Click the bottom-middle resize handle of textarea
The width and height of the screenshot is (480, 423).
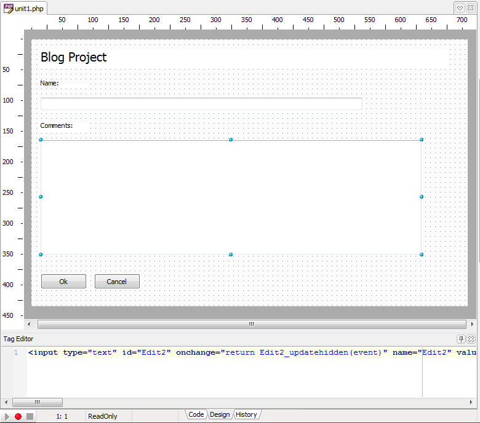click(x=231, y=255)
